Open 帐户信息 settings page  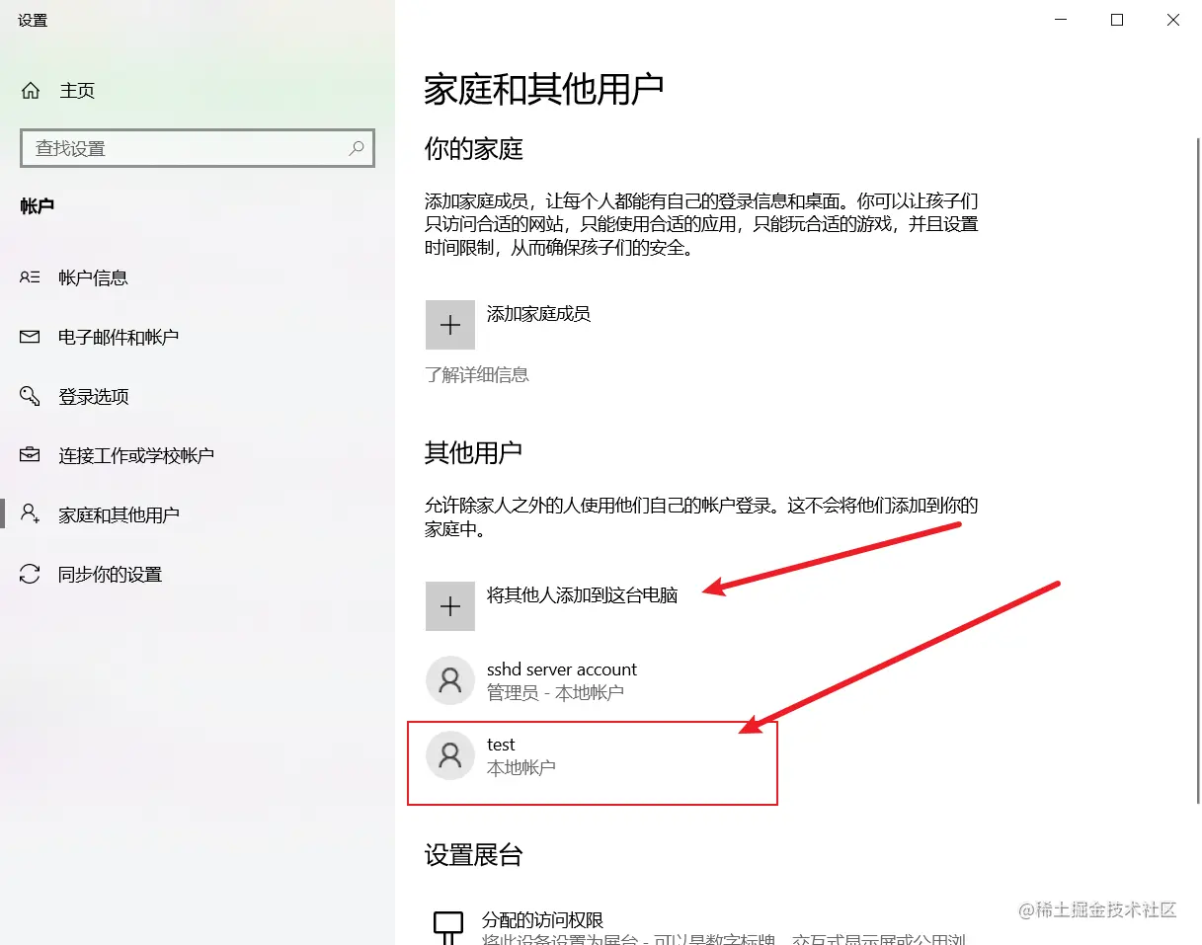click(94, 277)
